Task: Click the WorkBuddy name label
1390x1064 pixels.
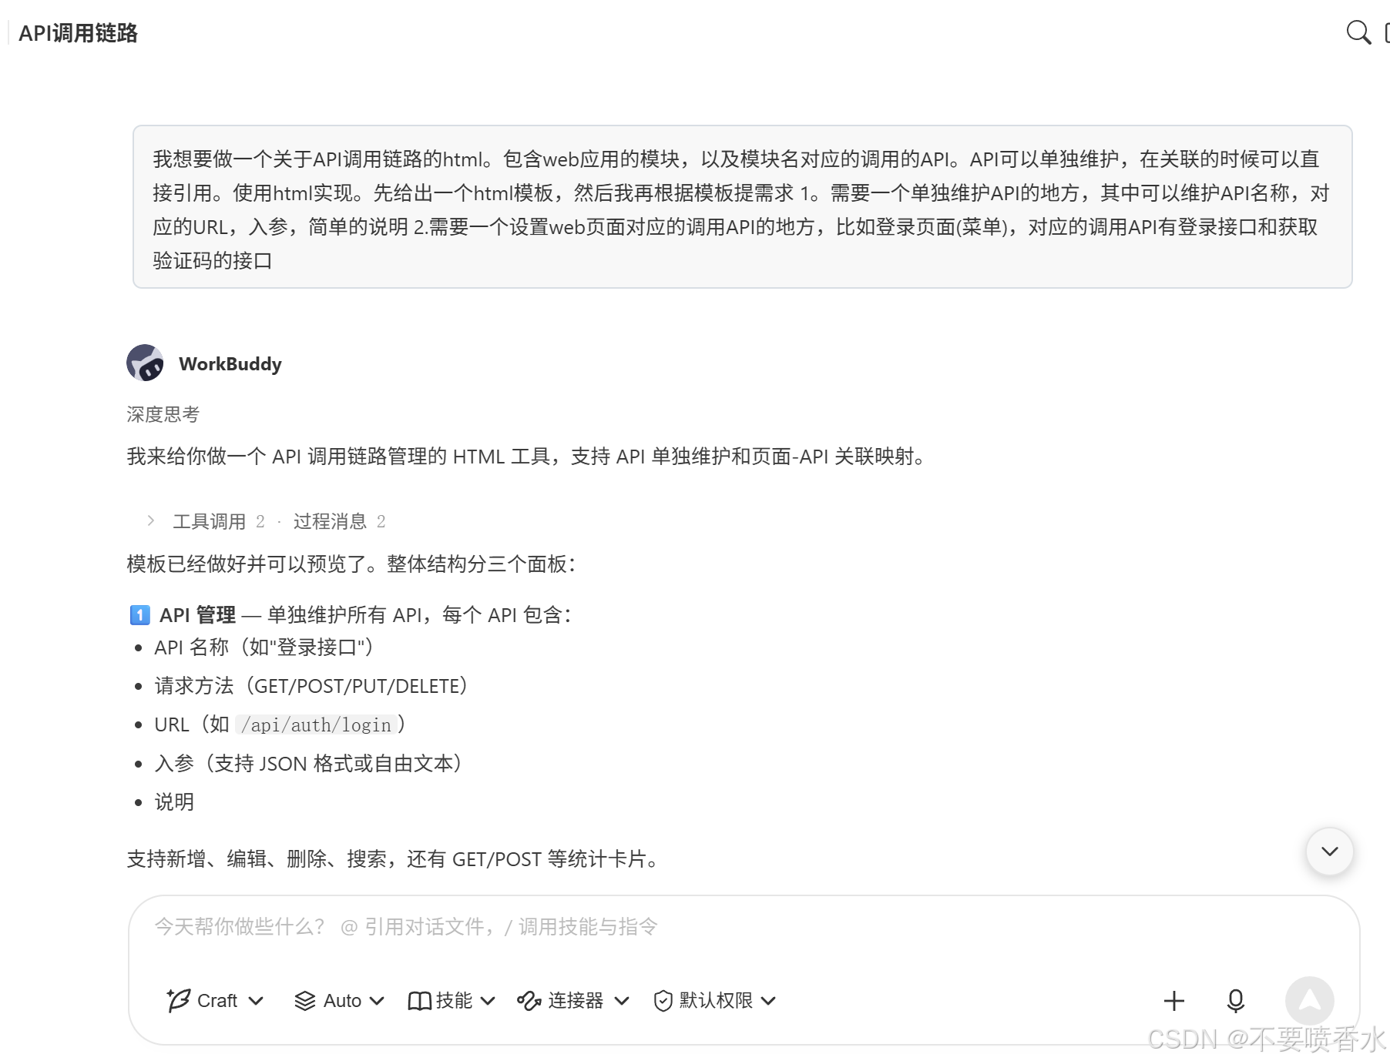Action: coord(230,363)
